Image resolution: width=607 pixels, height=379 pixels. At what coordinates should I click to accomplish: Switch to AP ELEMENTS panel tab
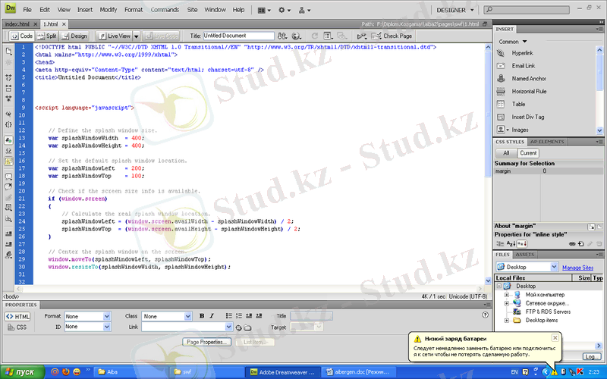click(547, 142)
